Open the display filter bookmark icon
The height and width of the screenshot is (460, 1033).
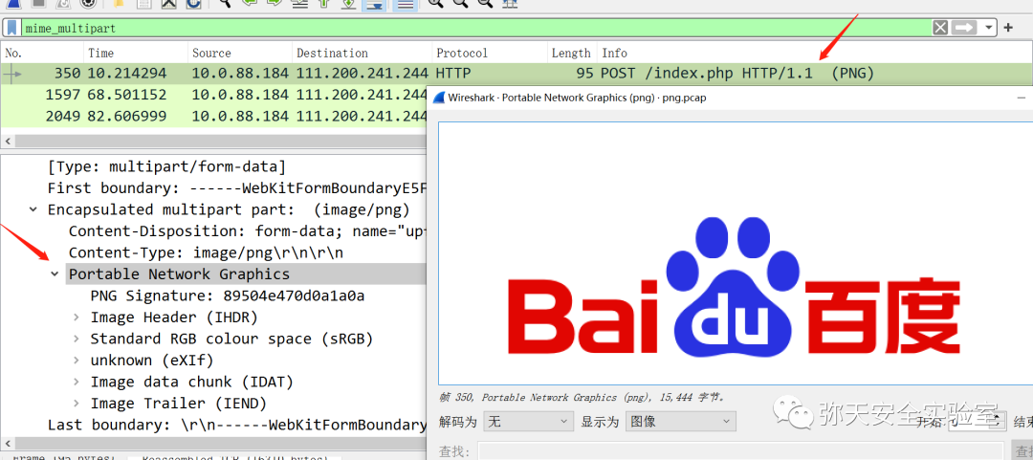click(x=13, y=28)
